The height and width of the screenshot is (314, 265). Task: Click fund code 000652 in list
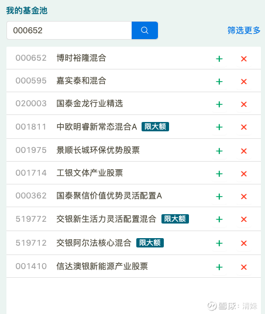click(x=31, y=58)
